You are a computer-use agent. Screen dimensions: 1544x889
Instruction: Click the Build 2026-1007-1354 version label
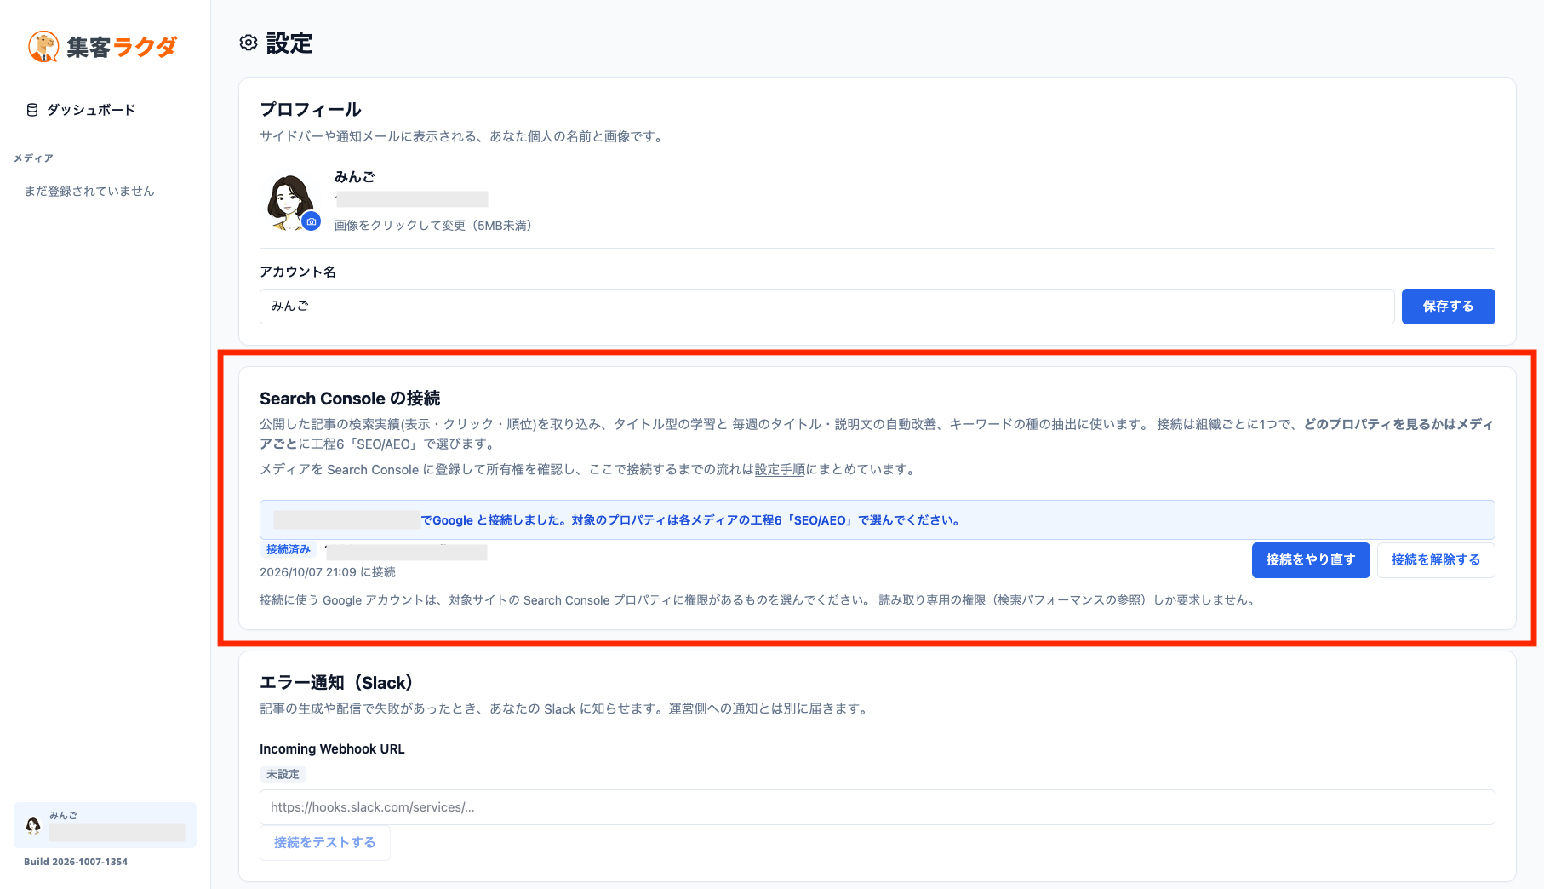[76, 862]
